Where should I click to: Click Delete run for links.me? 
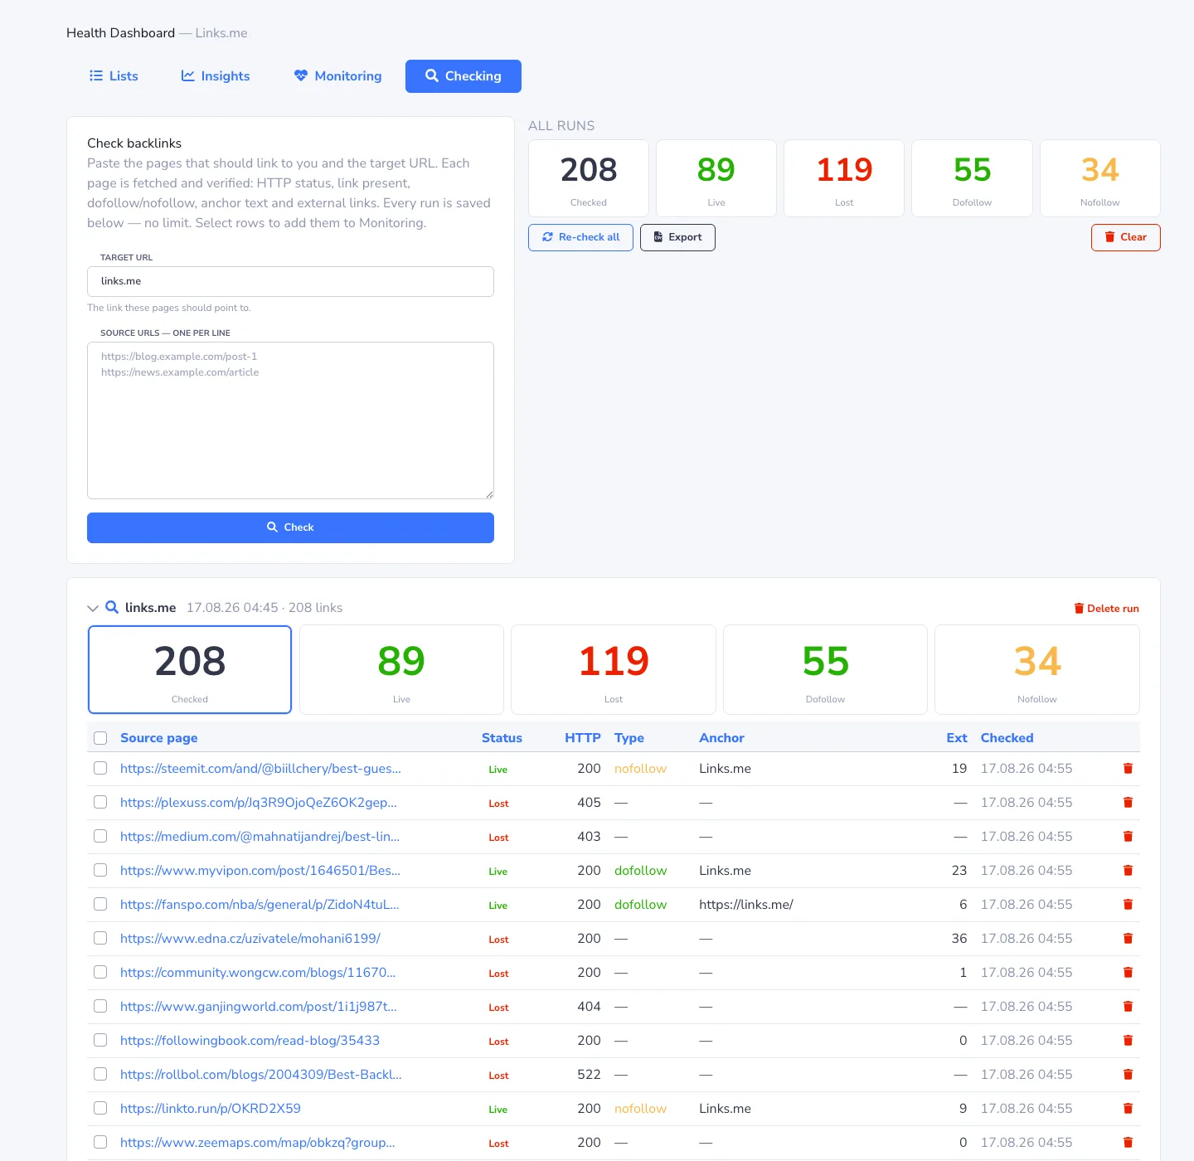(x=1106, y=609)
